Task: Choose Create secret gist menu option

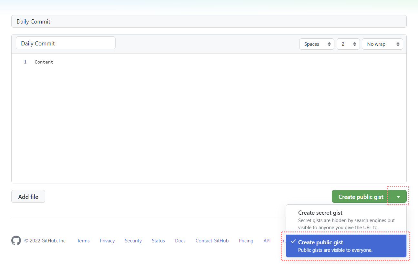Action: [346, 220]
